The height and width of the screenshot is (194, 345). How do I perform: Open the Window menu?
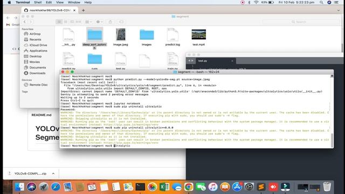click(x=74, y=2)
